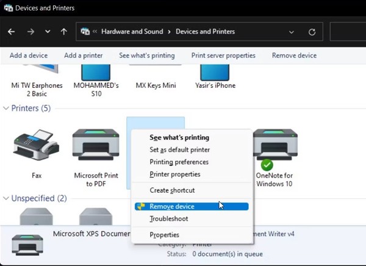The width and height of the screenshot is (366, 266).
Task: Click the control panel icon in address bar
Action: 85,31
